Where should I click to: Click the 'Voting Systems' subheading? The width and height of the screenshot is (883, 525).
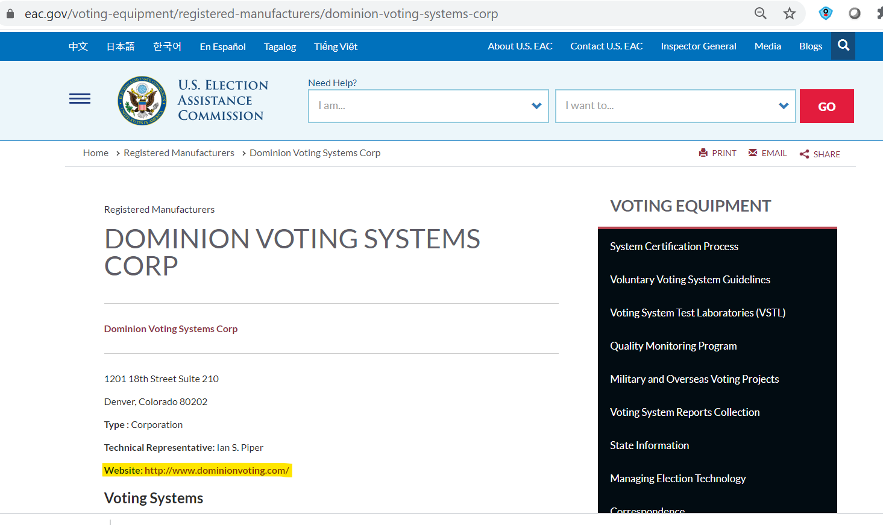[154, 498]
